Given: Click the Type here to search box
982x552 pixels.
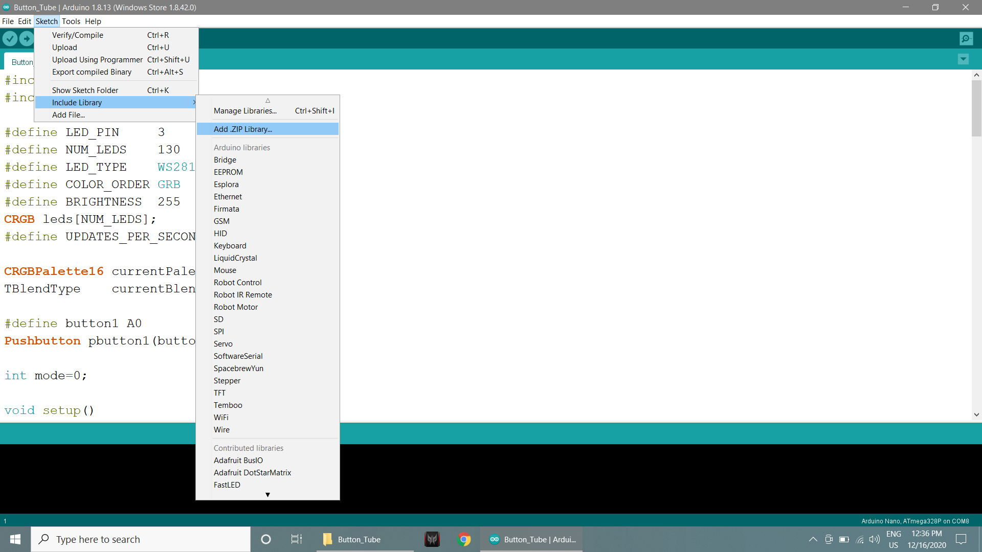Looking at the screenshot, I should pos(141,539).
